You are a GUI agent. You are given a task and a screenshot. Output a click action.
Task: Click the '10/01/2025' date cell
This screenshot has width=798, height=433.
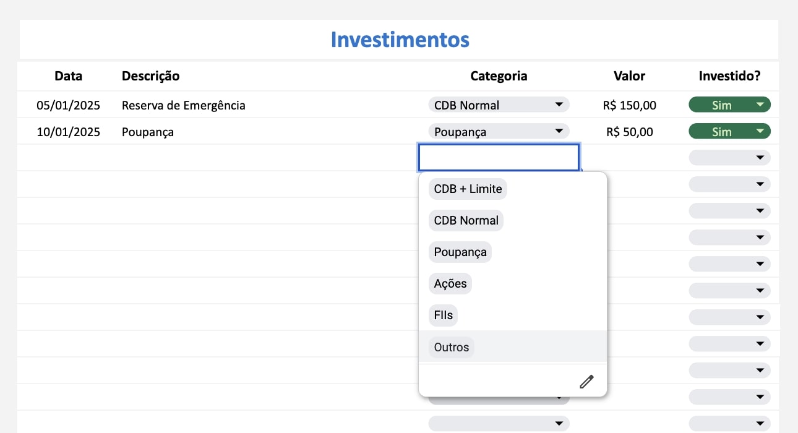(x=68, y=132)
